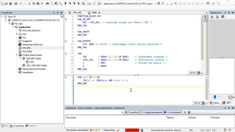Sort messages by the description column header

(x=71, y=118)
